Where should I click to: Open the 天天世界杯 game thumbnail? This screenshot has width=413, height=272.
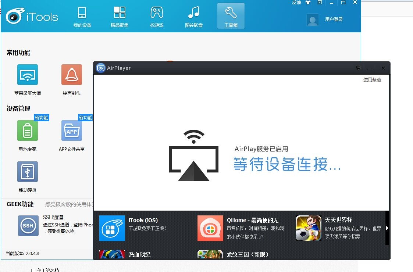click(x=309, y=228)
